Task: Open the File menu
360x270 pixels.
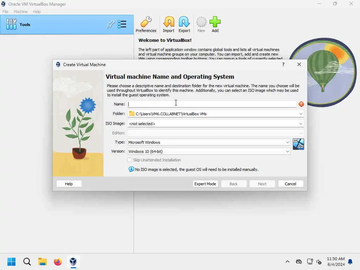Action: point(5,12)
